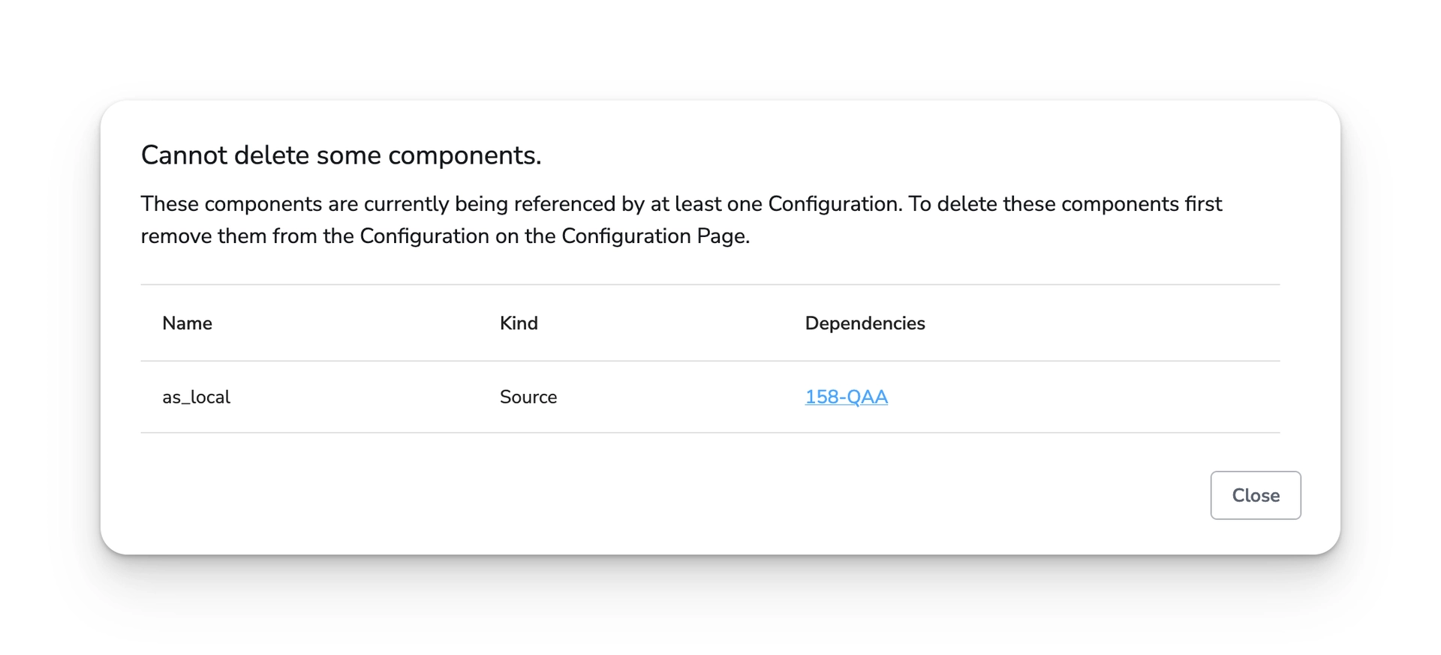Screen dimensions: 1441x655
Task: Click the word "Cannot" in the dialog title
Action: [x=184, y=155]
